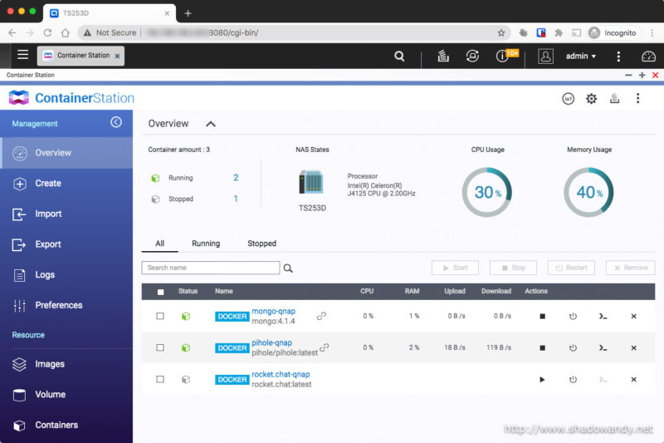Image resolution: width=664 pixels, height=443 pixels.
Task: Open the admin user dropdown
Action: click(x=580, y=57)
